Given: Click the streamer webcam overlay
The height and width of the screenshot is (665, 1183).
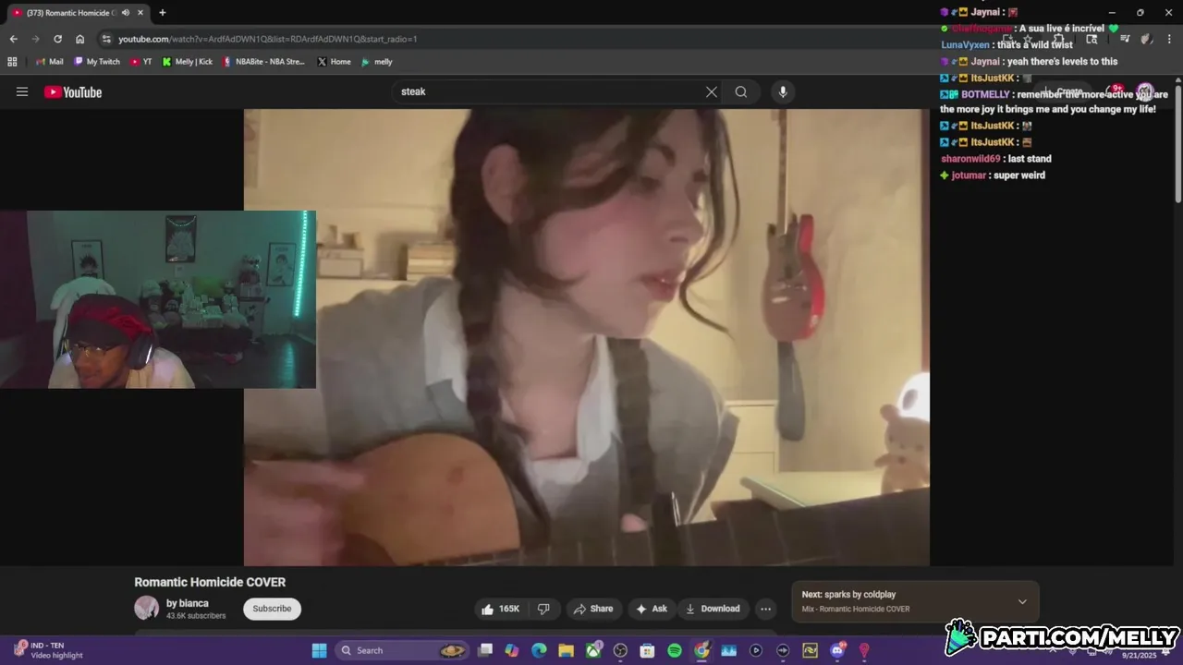Looking at the screenshot, I should tap(158, 299).
